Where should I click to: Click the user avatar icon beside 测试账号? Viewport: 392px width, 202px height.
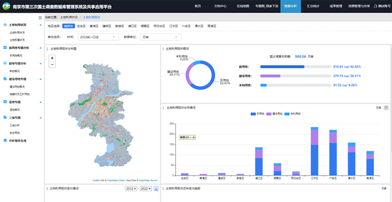click(375, 6)
